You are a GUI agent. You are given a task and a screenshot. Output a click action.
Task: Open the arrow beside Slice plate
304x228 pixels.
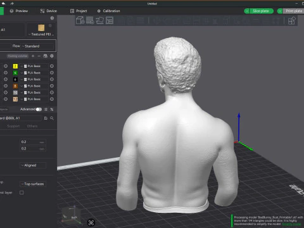click(x=247, y=11)
